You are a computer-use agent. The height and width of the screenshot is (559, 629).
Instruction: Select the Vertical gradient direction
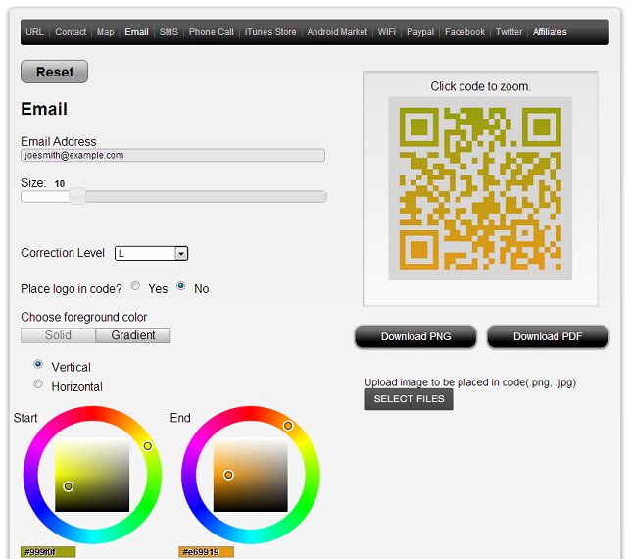tap(38, 364)
